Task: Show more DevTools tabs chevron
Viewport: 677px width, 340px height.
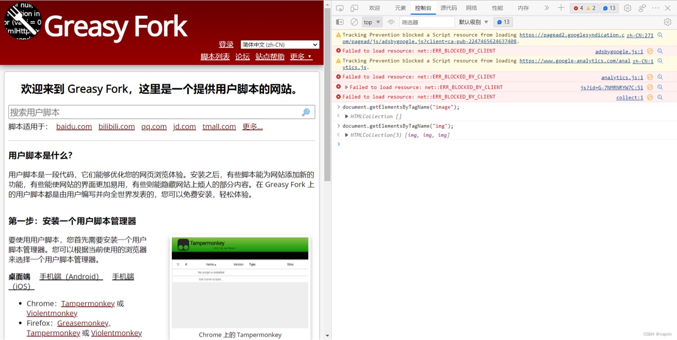Action: coord(547,8)
